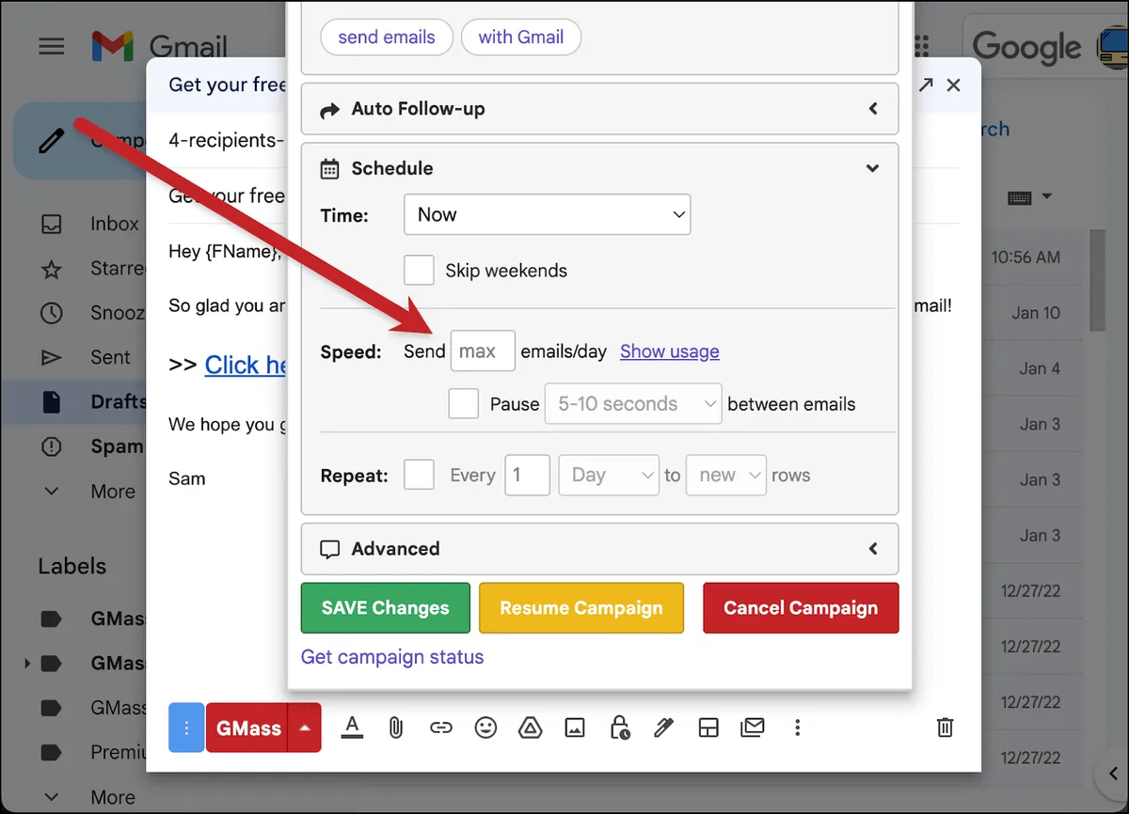The height and width of the screenshot is (814, 1129).
Task: Toggle confidential mode lock icon
Action: (619, 728)
